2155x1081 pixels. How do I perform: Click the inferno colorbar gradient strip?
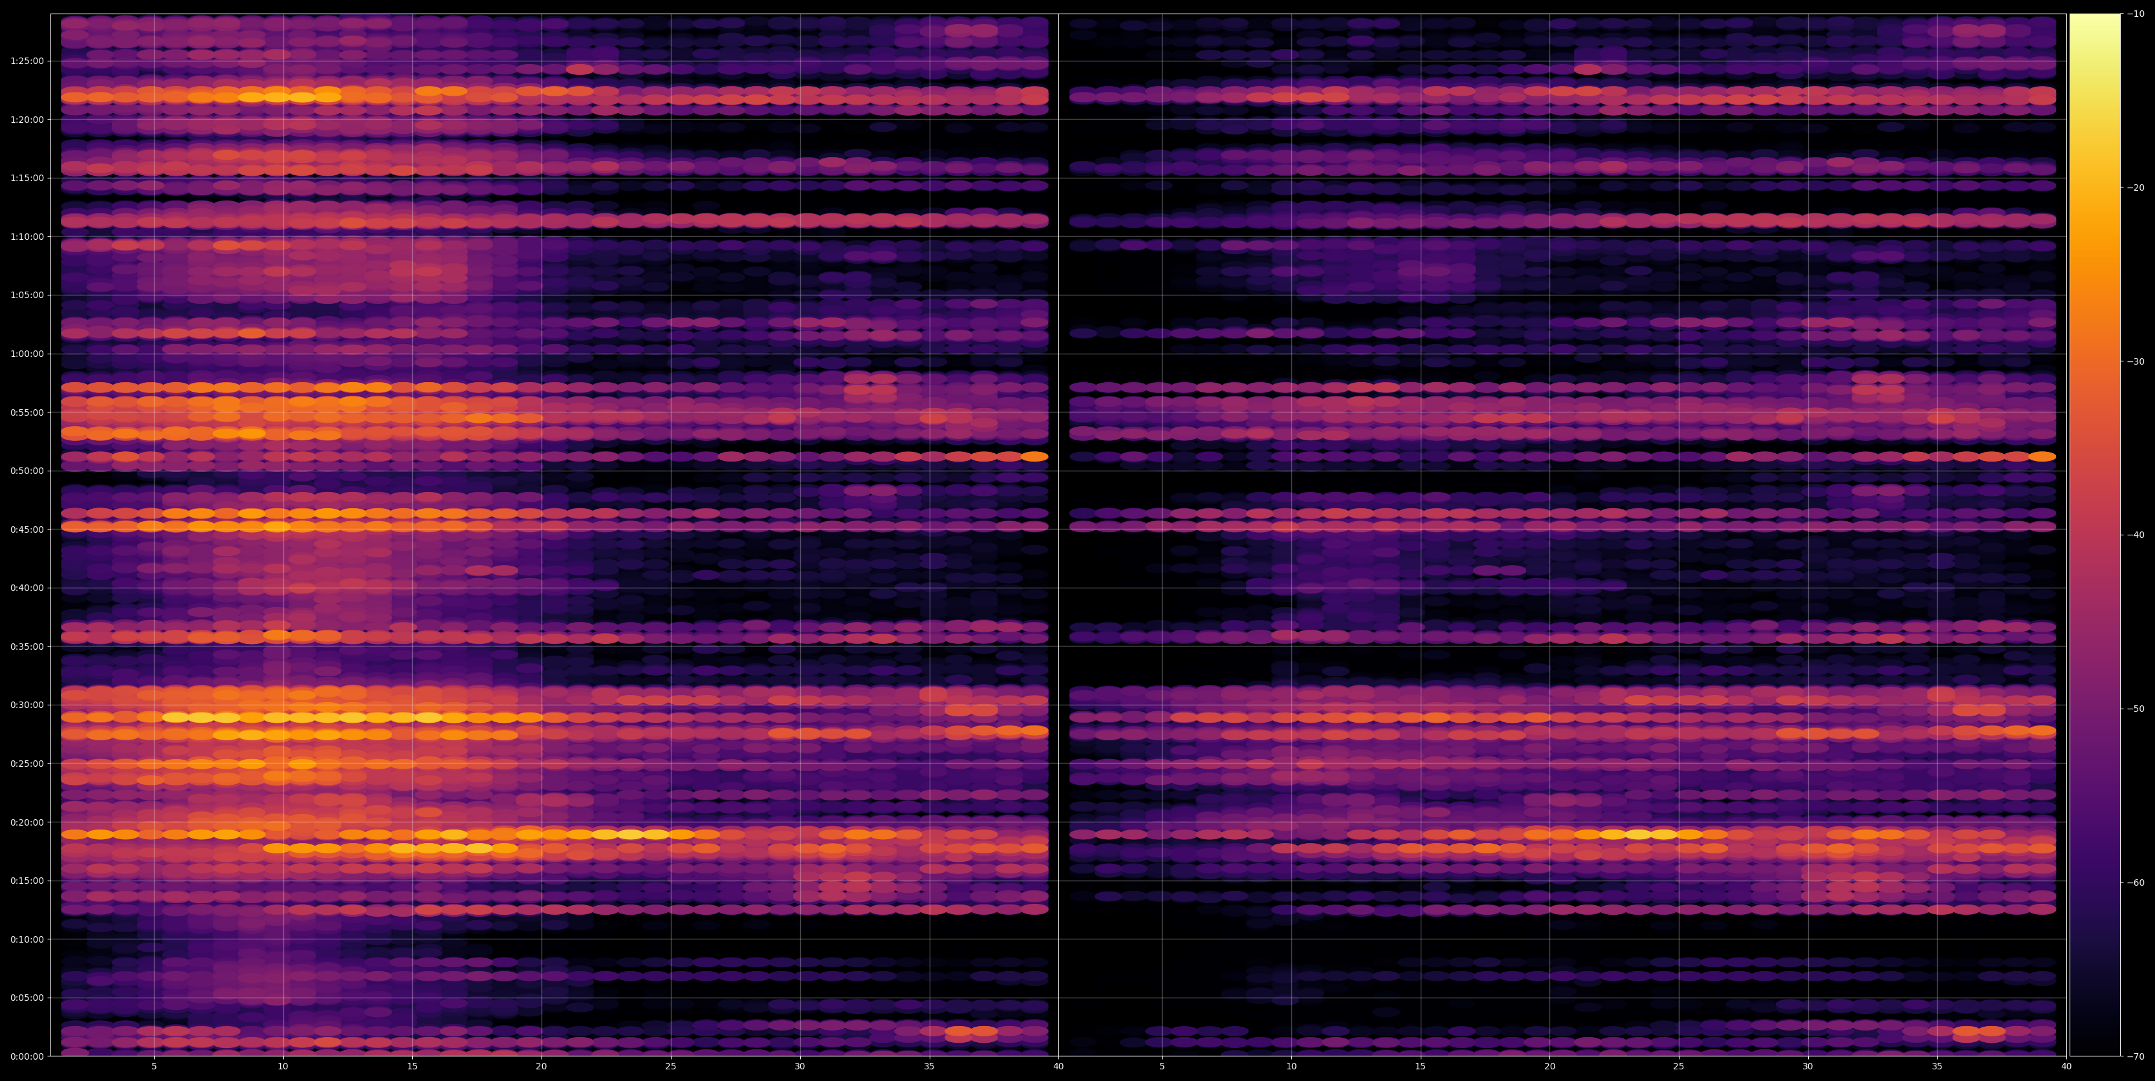point(2095,535)
